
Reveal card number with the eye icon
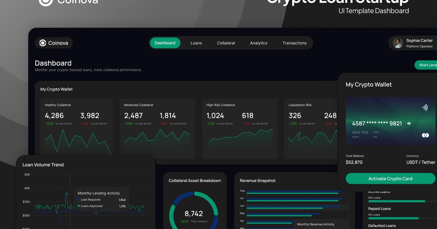[409, 124]
